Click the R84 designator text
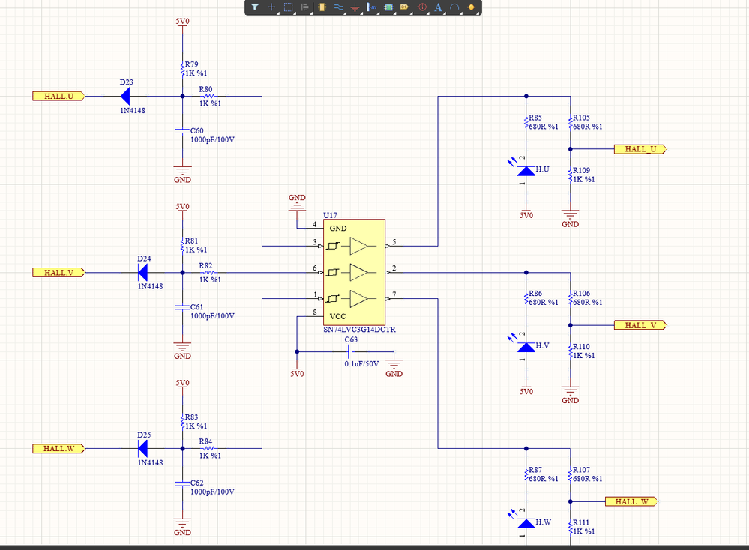The width and height of the screenshot is (749, 550). [206, 441]
